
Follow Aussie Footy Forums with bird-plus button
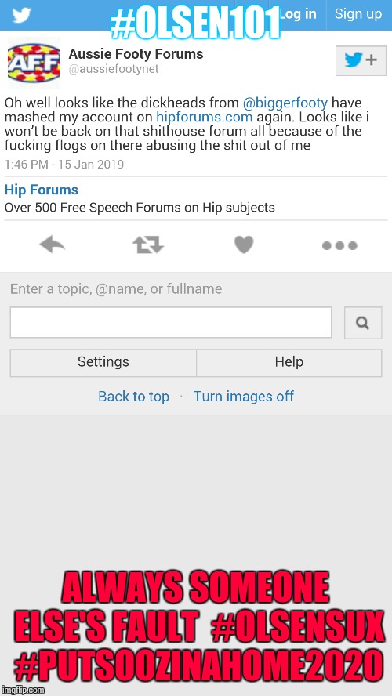click(x=361, y=61)
